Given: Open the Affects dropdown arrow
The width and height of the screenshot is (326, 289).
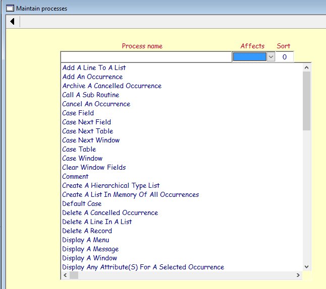Looking at the screenshot, I should [x=270, y=57].
